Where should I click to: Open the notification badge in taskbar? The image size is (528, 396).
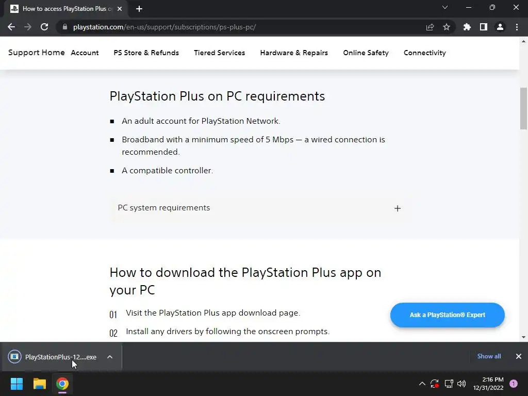514,384
